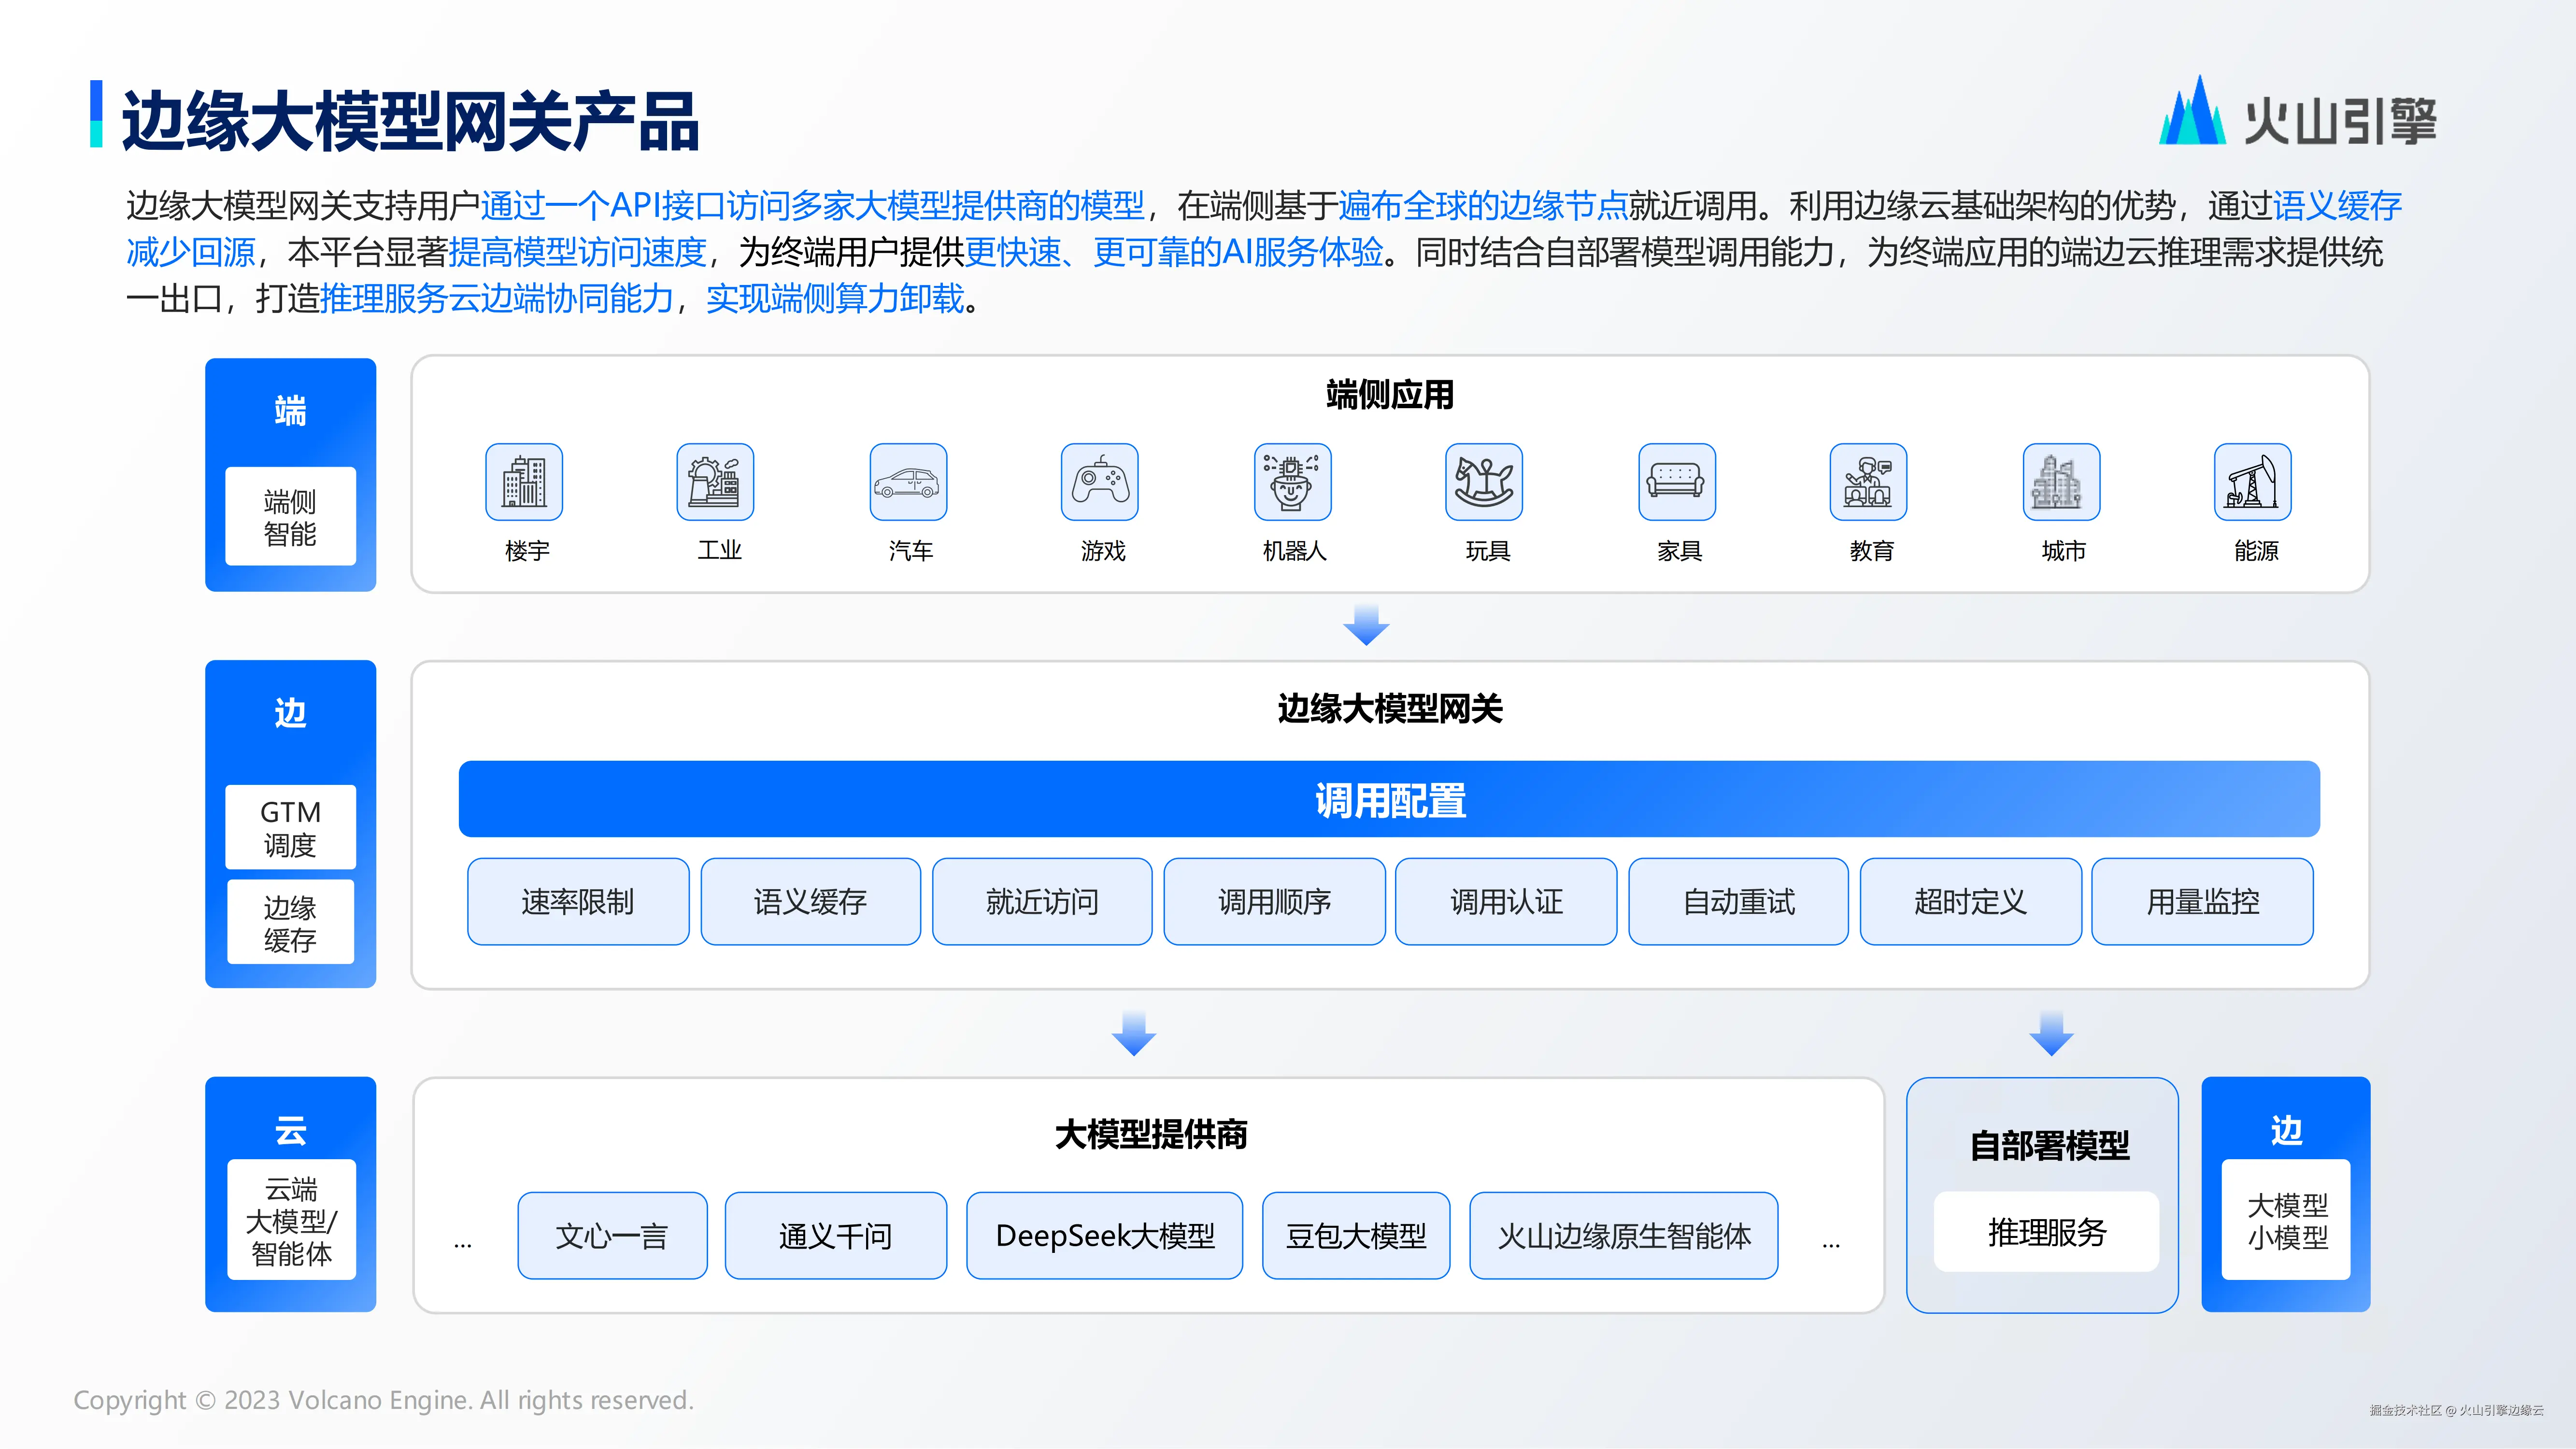Select the 速率限制 box
This screenshot has width=2576, height=1449.
pos(578,902)
